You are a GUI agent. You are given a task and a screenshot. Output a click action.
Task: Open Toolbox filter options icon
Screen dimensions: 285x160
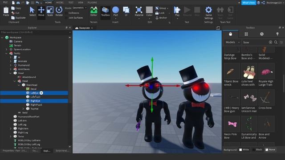[281, 42]
